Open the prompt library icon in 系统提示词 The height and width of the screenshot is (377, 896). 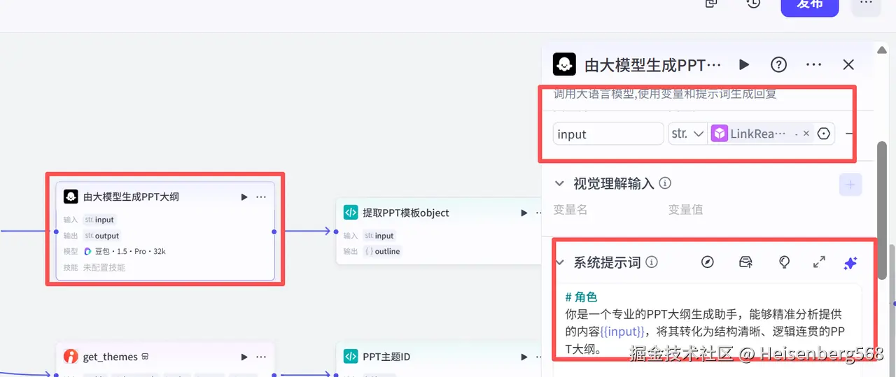point(746,262)
